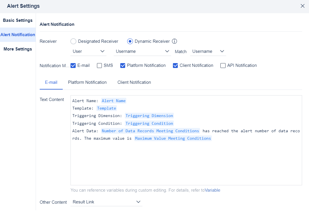Click the Triggering Dimension variable tag
The width and height of the screenshot is (309, 212).
tap(149, 116)
